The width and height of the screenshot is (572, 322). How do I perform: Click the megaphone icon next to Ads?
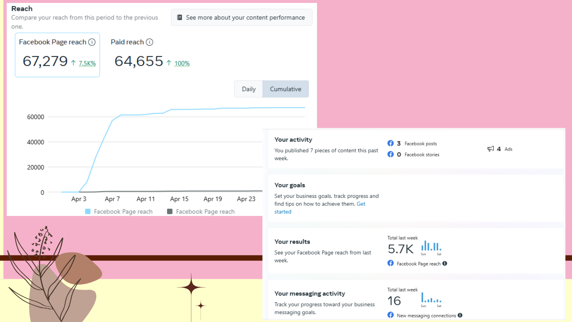pyautogui.click(x=491, y=149)
